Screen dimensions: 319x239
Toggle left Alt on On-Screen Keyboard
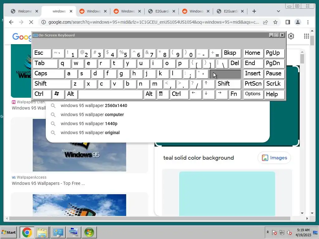pyautogui.click(x=71, y=94)
